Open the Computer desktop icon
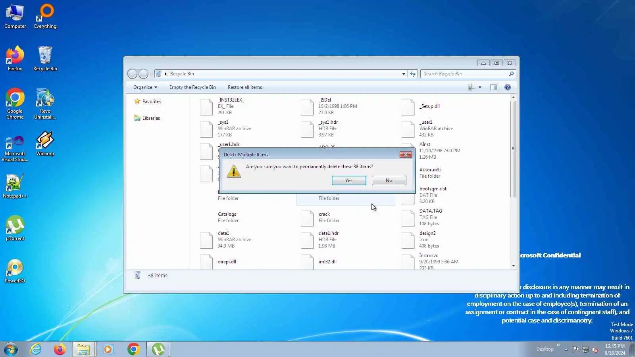The width and height of the screenshot is (635, 357). click(15, 17)
